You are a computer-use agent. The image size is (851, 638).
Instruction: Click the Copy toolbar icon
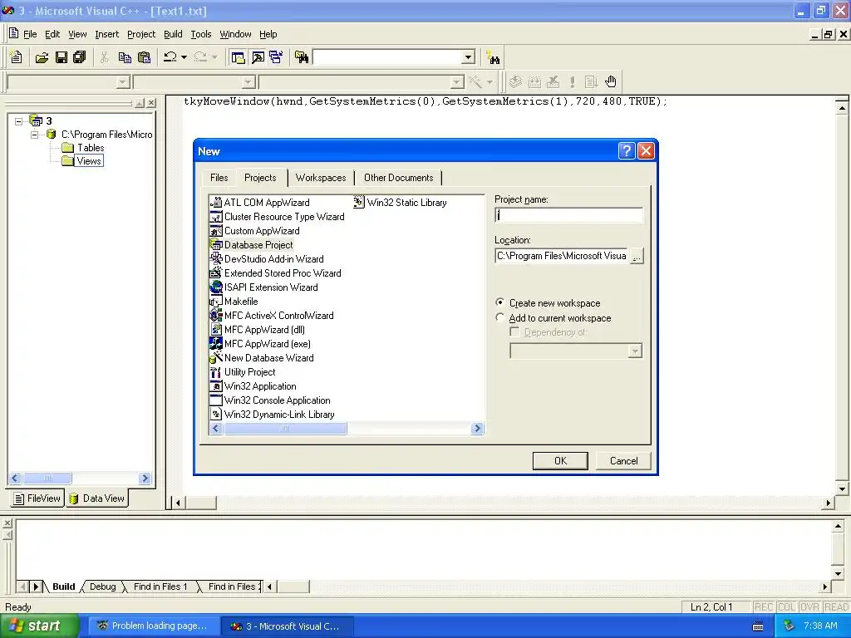tap(125, 57)
